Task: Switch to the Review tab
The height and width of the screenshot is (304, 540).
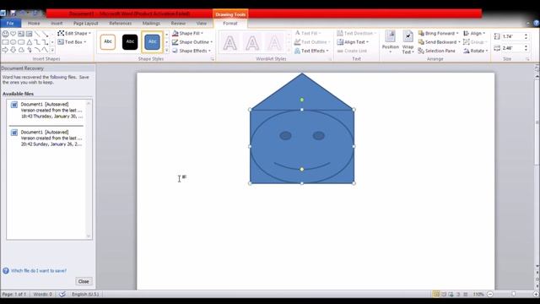Action: click(178, 24)
